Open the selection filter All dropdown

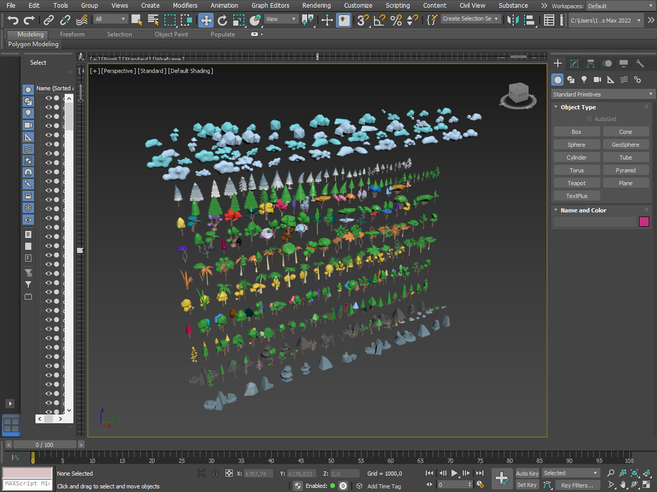(x=110, y=19)
